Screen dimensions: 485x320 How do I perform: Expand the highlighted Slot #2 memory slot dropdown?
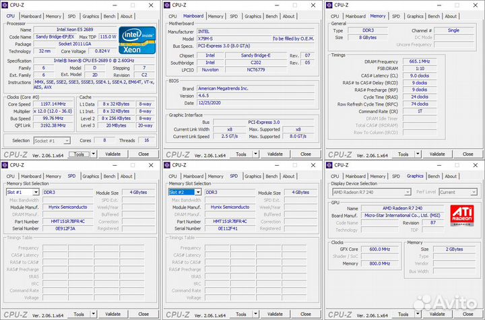tap(198, 192)
